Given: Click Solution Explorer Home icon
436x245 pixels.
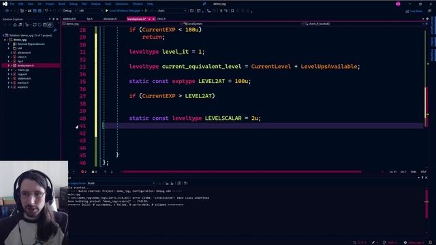Looking at the screenshot, I should tap(15, 24).
